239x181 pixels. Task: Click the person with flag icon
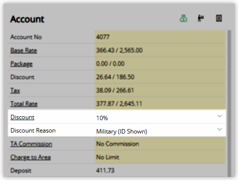201,18
